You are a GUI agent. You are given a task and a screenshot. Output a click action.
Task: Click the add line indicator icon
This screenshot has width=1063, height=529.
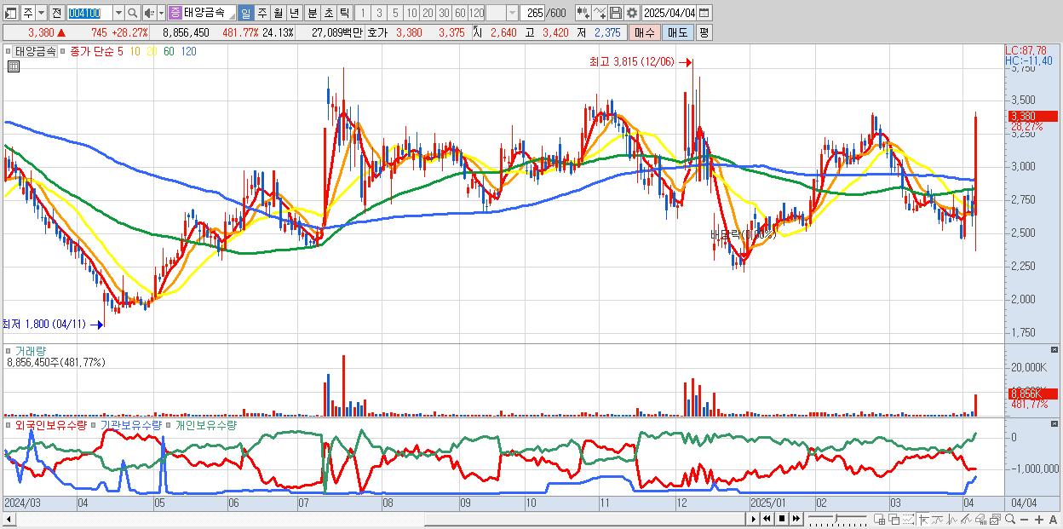coord(600,13)
